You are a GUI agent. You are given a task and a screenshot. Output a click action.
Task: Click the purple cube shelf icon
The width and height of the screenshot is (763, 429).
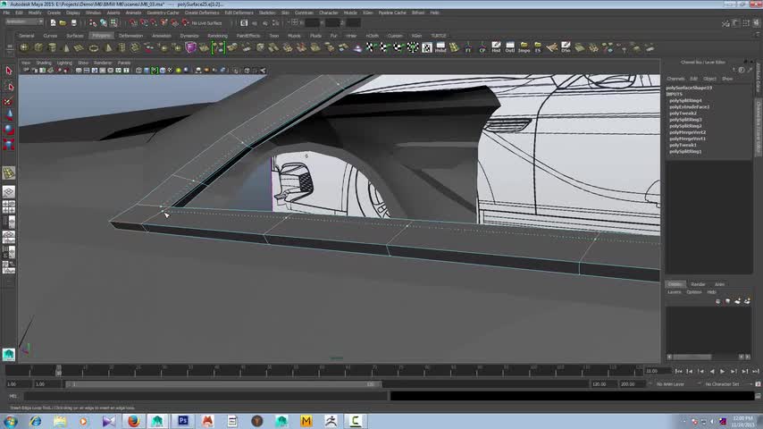[190, 47]
